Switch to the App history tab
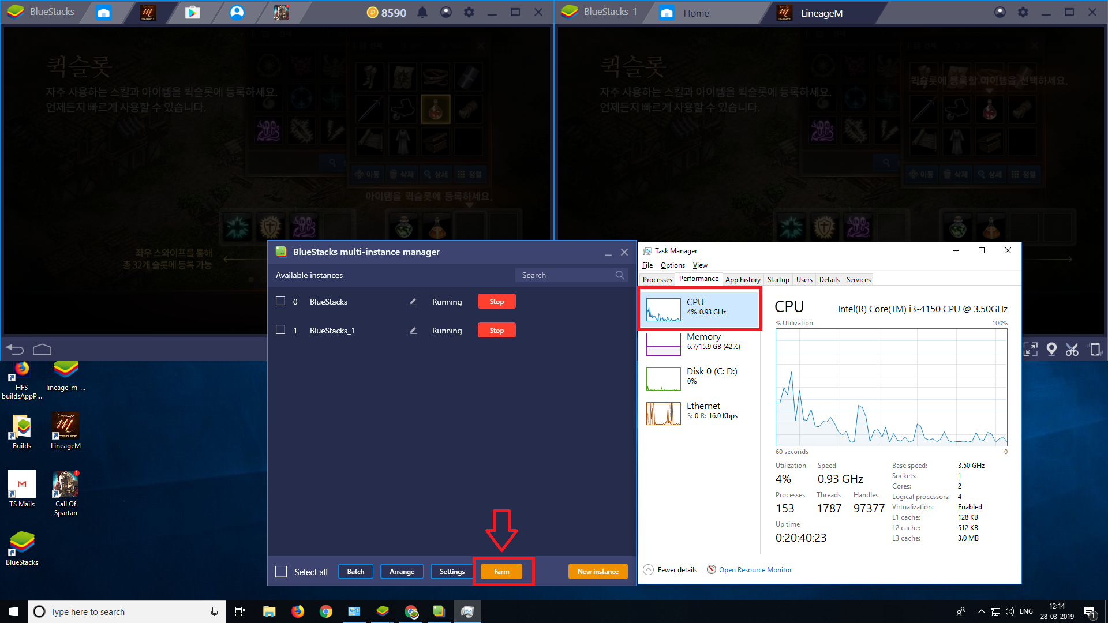The height and width of the screenshot is (623, 1108). [x=743, y=280]
